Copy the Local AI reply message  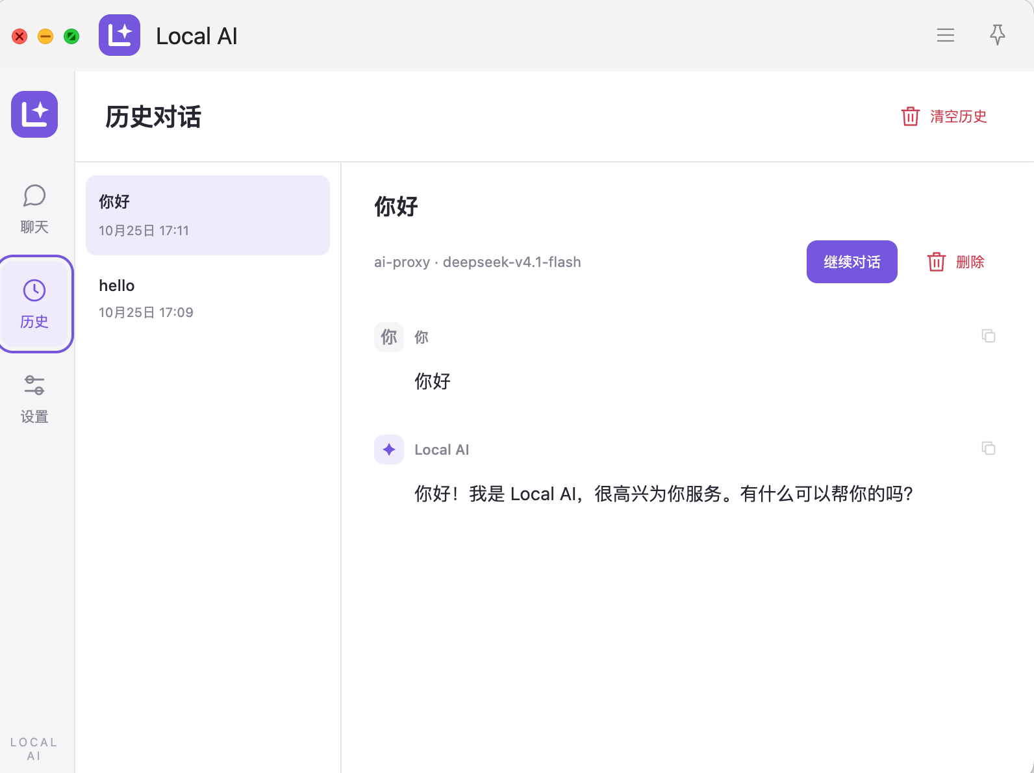tap(989, 448)
